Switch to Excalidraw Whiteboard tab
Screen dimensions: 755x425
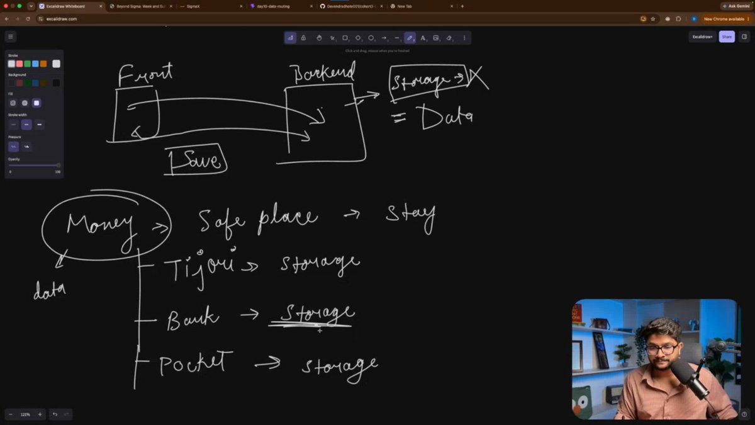click(x=70, y=6)
